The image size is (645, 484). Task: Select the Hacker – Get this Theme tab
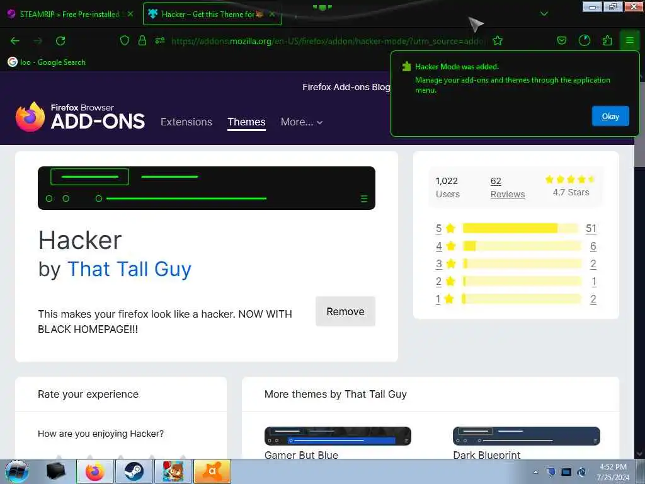212,14
